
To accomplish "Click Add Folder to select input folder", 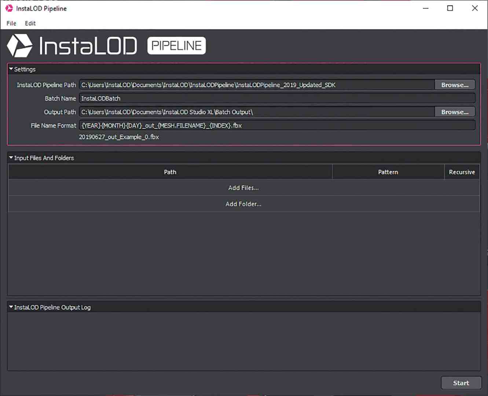I will coord(243,204).
